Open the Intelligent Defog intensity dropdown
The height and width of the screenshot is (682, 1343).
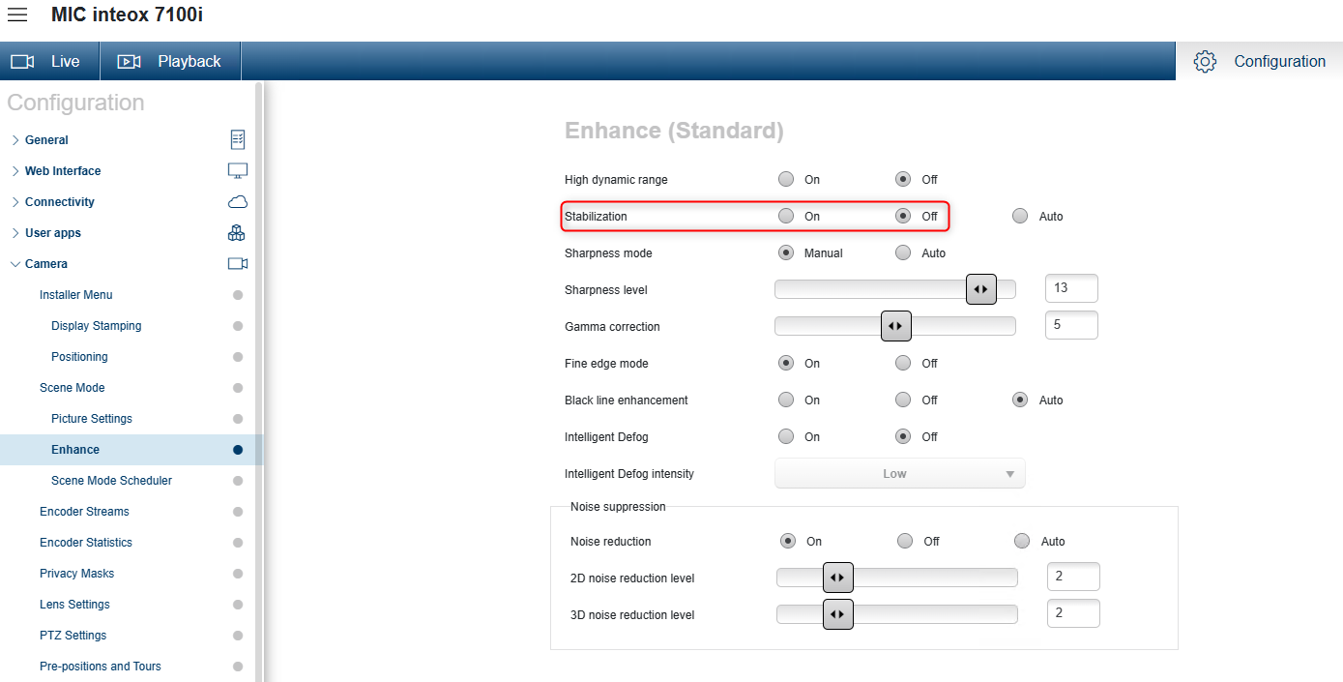pyautogui.click(x=899, y=473)
